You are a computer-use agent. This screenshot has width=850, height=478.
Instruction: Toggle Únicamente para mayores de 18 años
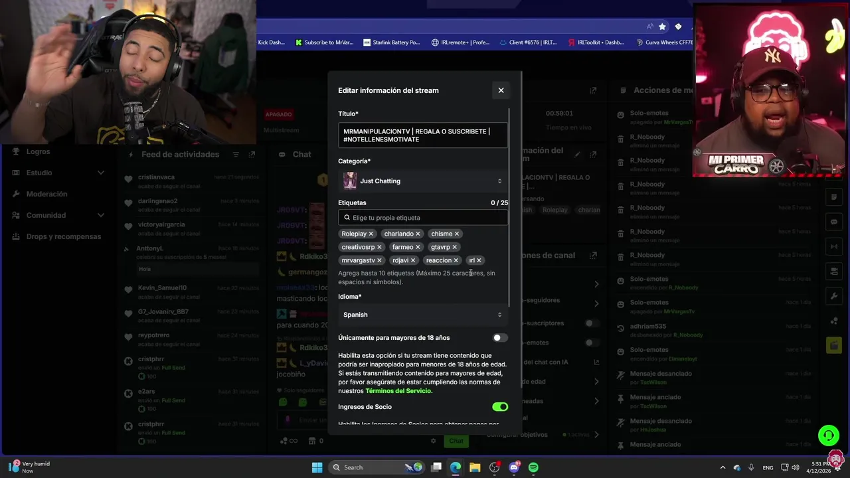[x=500, y=338]
